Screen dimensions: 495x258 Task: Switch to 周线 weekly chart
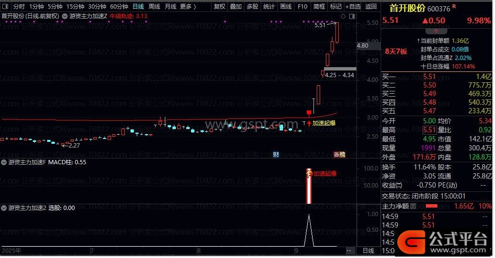point(154,6)
